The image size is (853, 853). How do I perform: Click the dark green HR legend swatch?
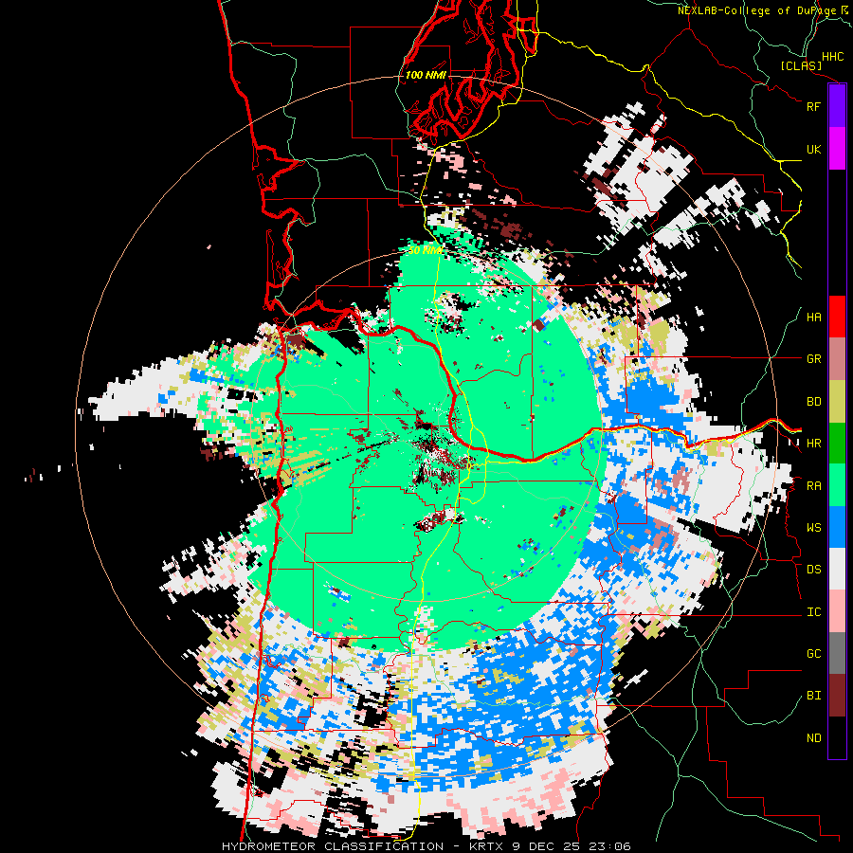pos(837,443)
